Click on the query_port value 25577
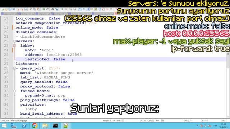Viewport: 230px width, 129px height. pos(54,68)
